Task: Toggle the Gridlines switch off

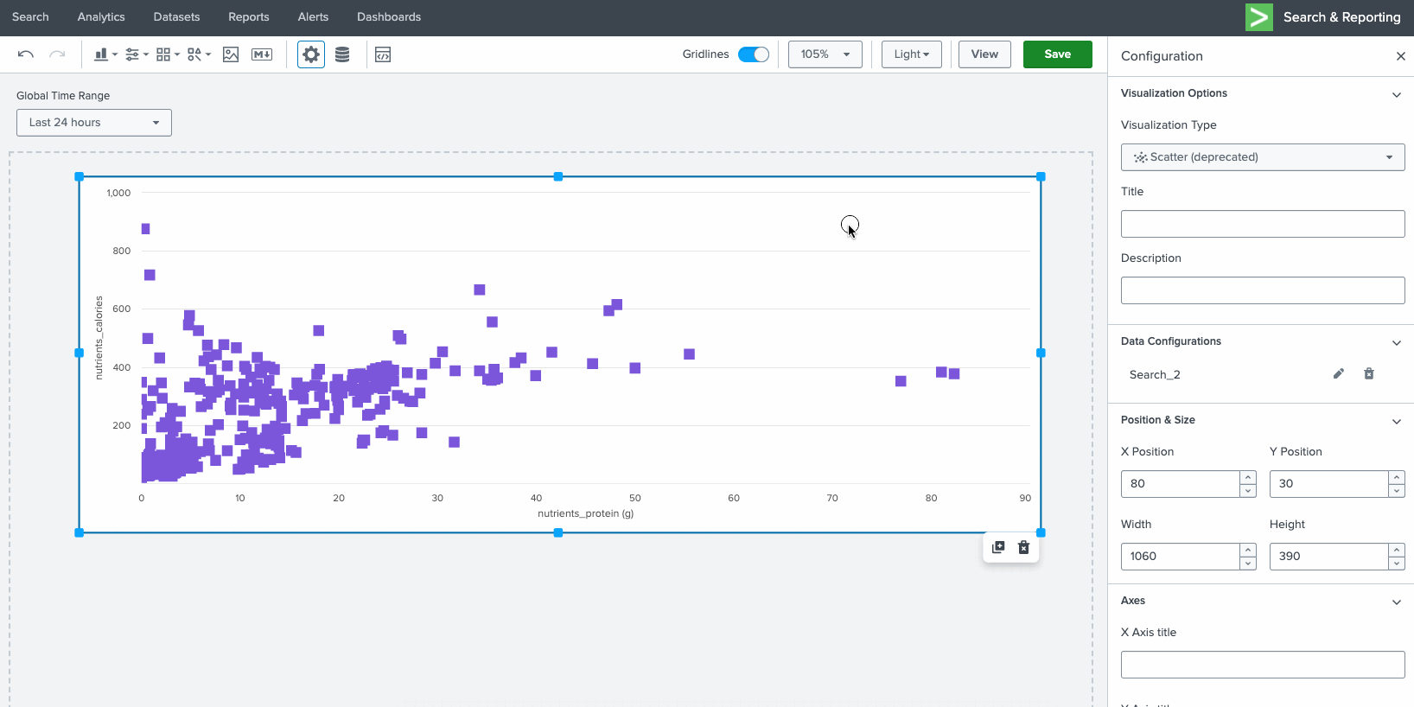Action: (753, 54)
